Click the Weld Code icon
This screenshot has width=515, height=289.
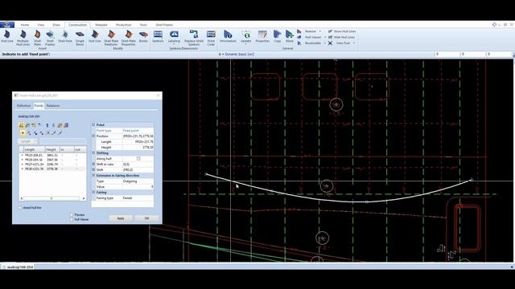[x=211, y=38]
